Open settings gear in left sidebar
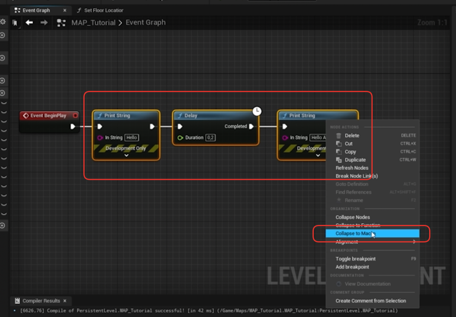The height and width of the screenshot is (317, 456). click(x=3, y=21)
